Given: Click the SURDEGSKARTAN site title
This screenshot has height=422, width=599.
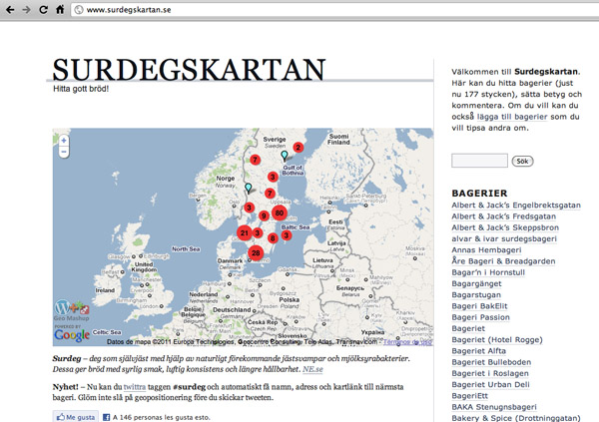Looking at the screenshot, I should pos(189,70).
